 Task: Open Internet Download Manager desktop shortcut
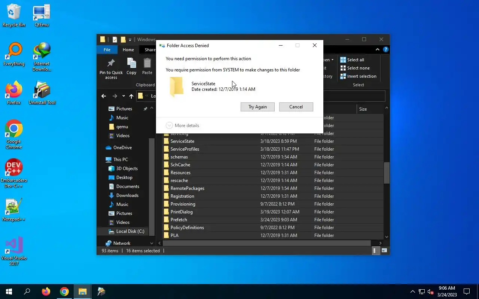point(42,57)
